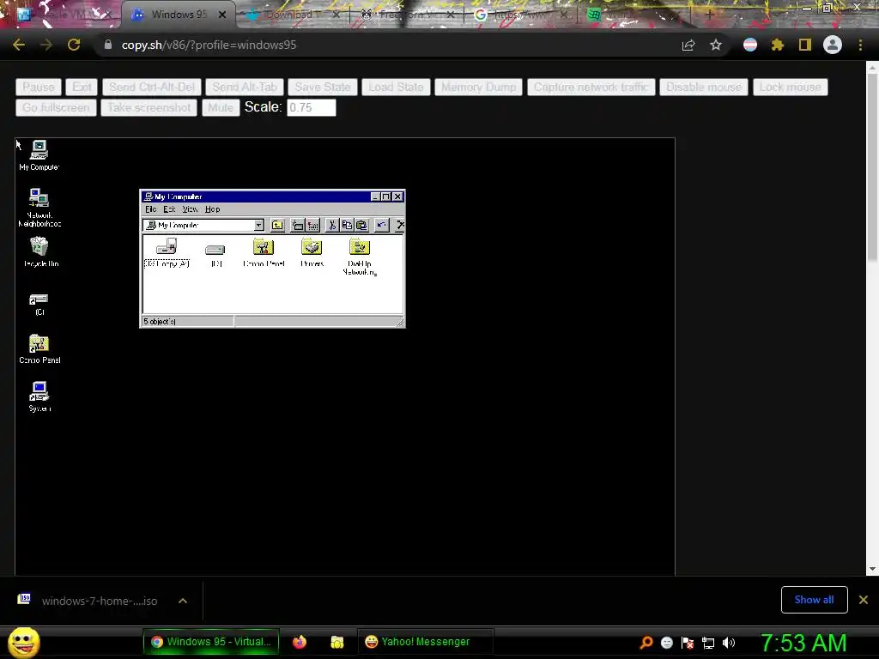The height and width of the screenshot is (659, 879).
Task: Open Control Panel shortcut on desktop
Action: tap(39, 349)
